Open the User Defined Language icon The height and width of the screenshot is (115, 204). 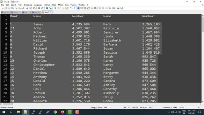(x=82, y=8)
